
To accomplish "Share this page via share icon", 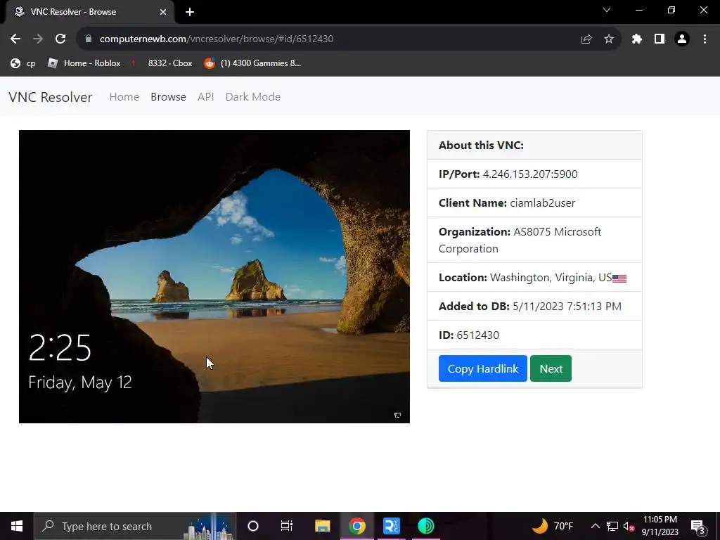I will (x=586, y=39).
